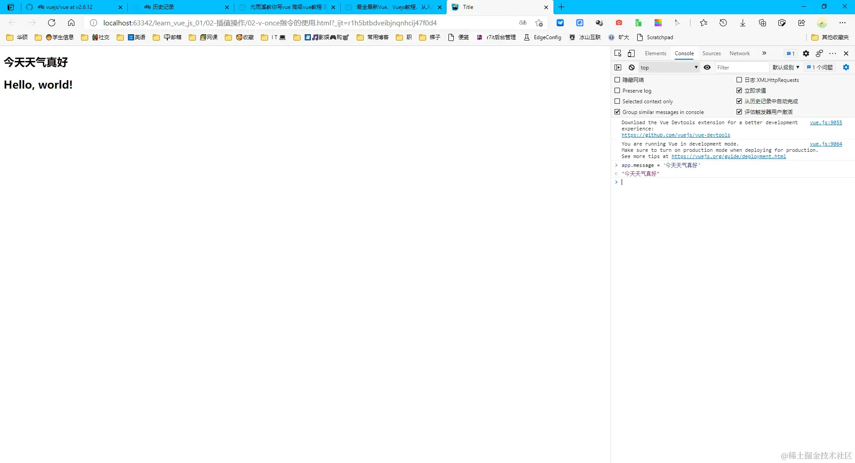Open source link vue.js:9064
855x463 pixels.
(826, 144)
